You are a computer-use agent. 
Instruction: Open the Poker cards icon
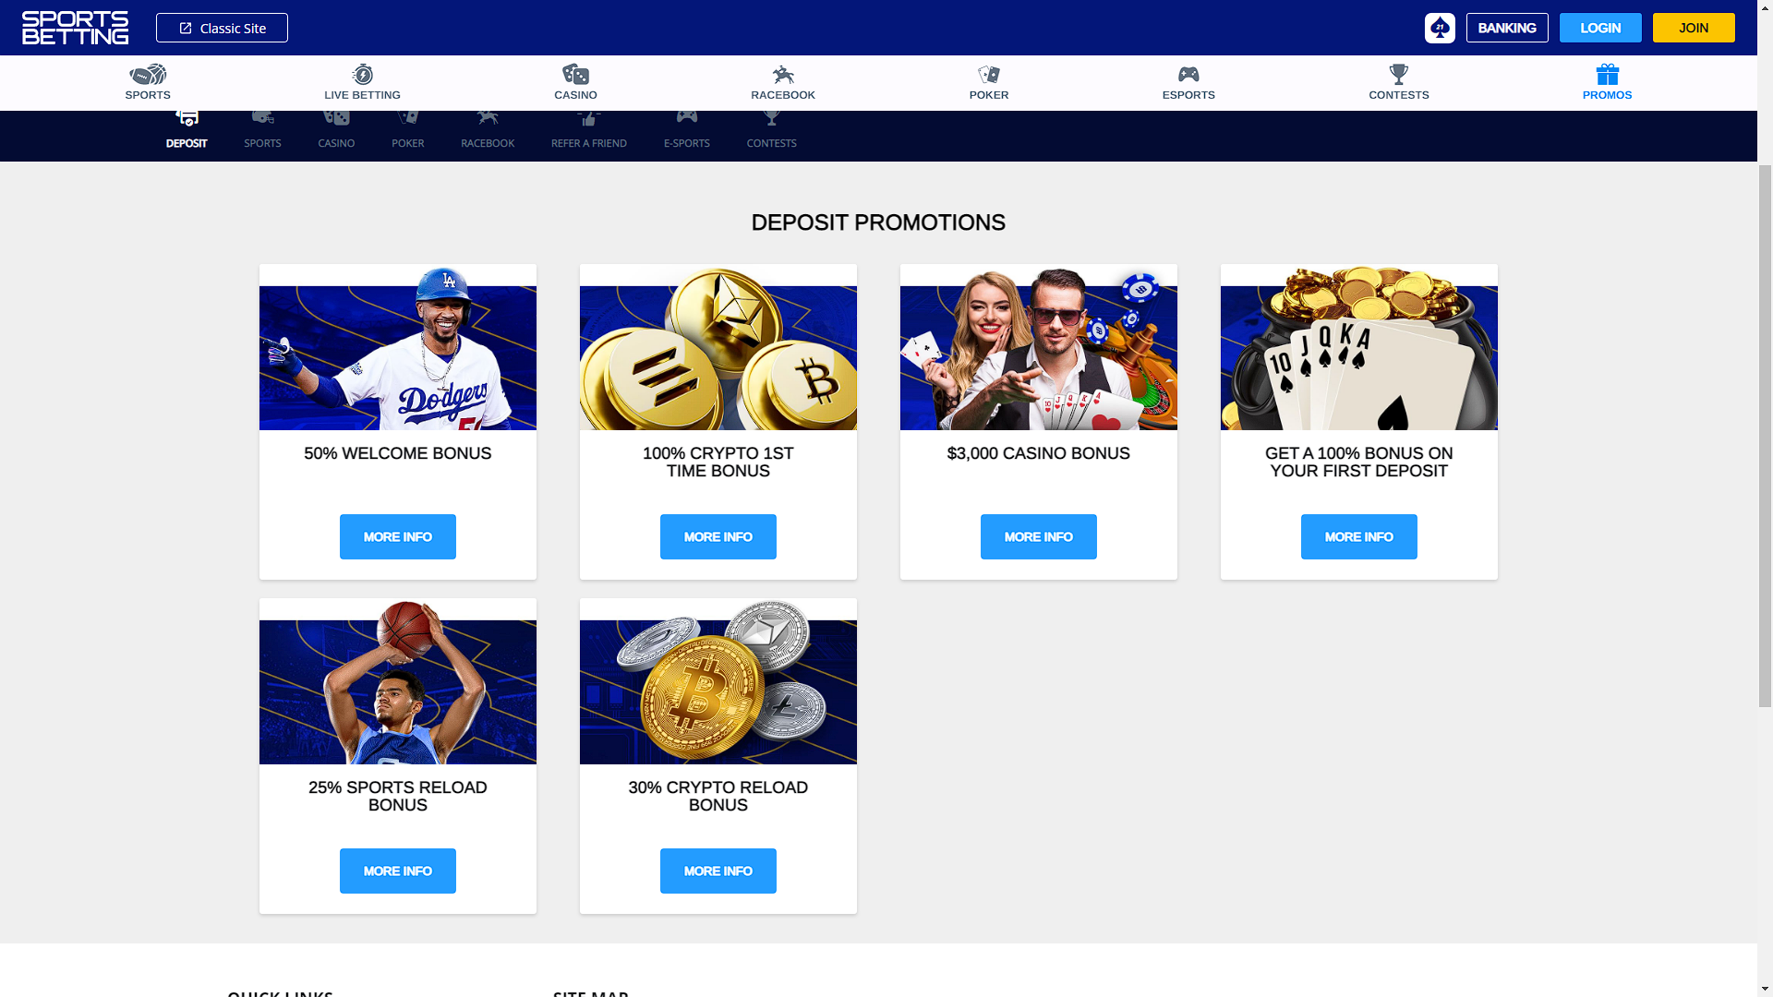pyautogui.click(x=989, y=75)
